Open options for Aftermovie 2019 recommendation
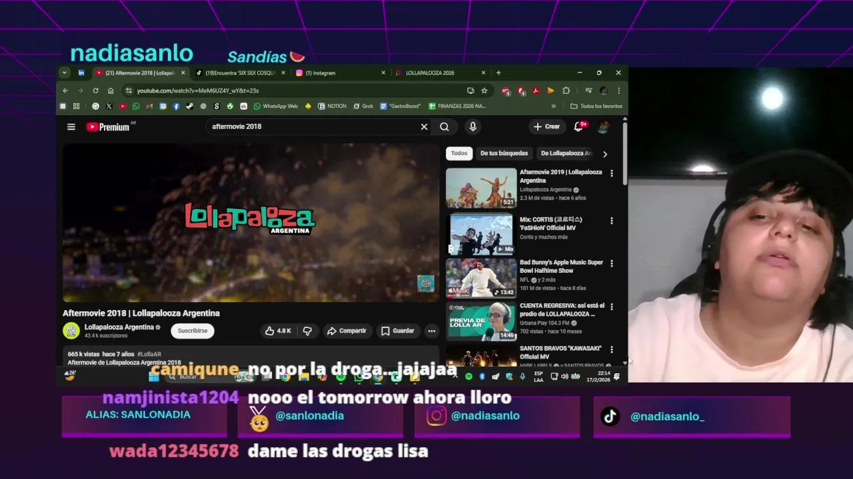 (x=611, y=174)
